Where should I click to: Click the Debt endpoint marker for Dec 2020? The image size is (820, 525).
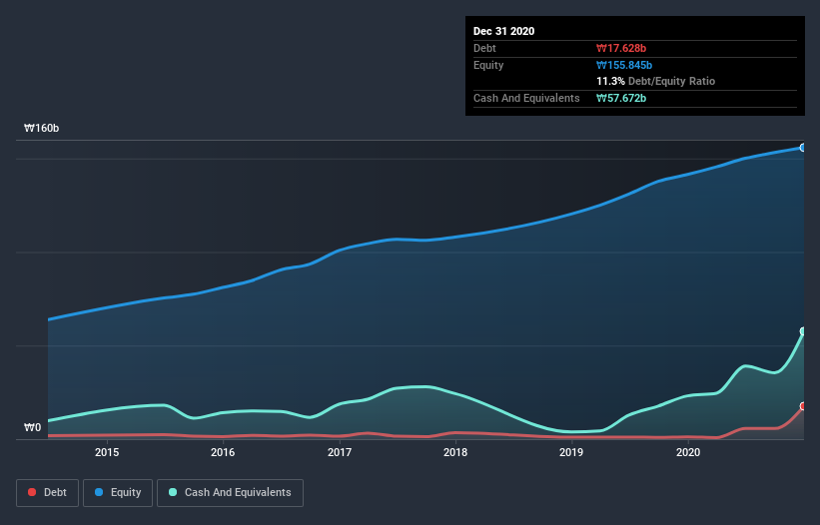[803, 406]
